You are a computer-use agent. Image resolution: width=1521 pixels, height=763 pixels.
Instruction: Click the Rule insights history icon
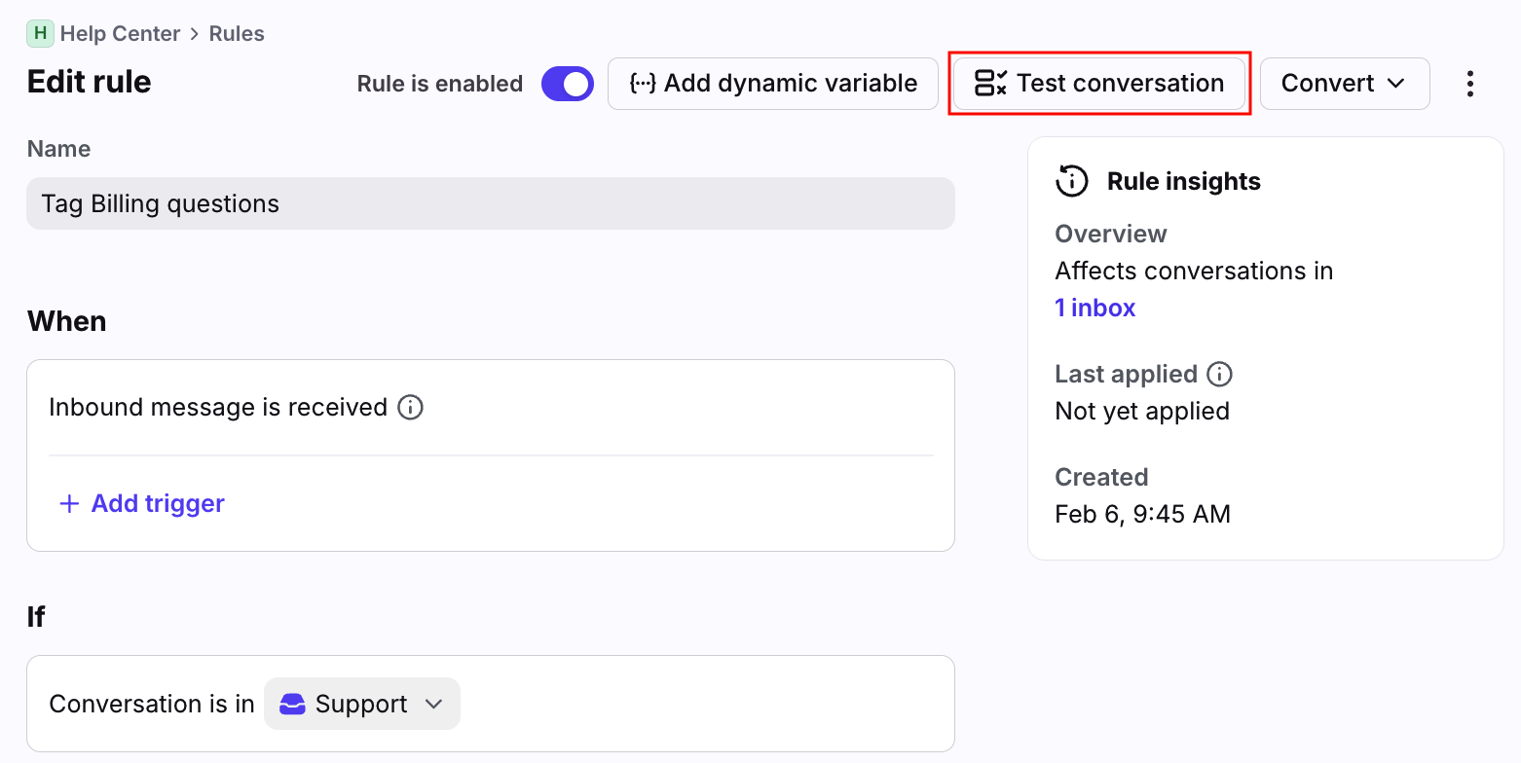click(x=1072, y=181)
